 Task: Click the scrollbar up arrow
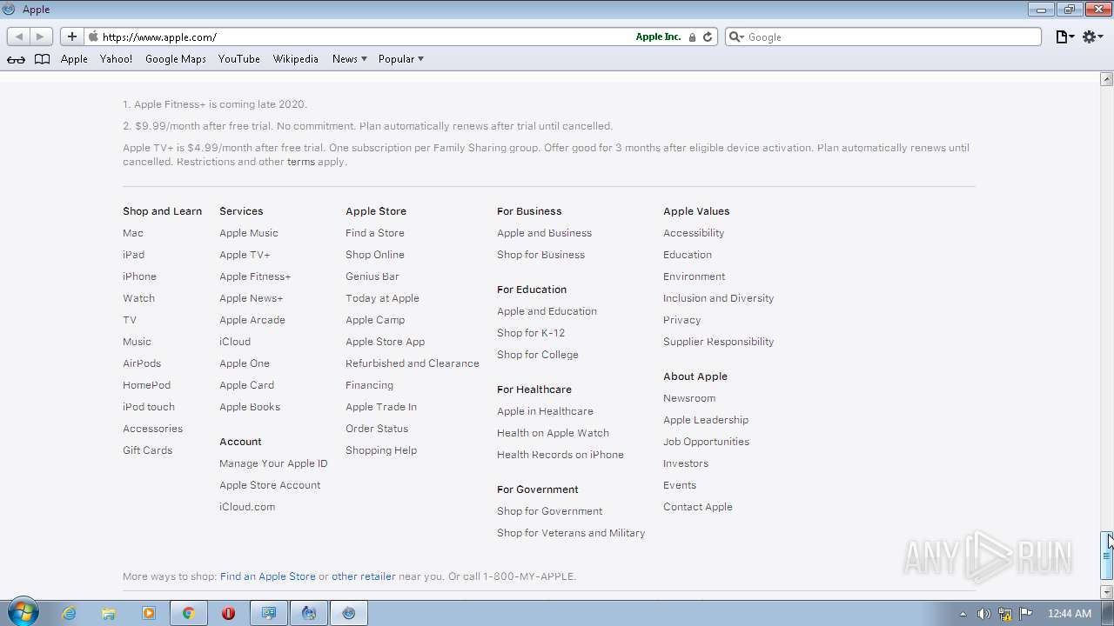(x=1107, y=79)
